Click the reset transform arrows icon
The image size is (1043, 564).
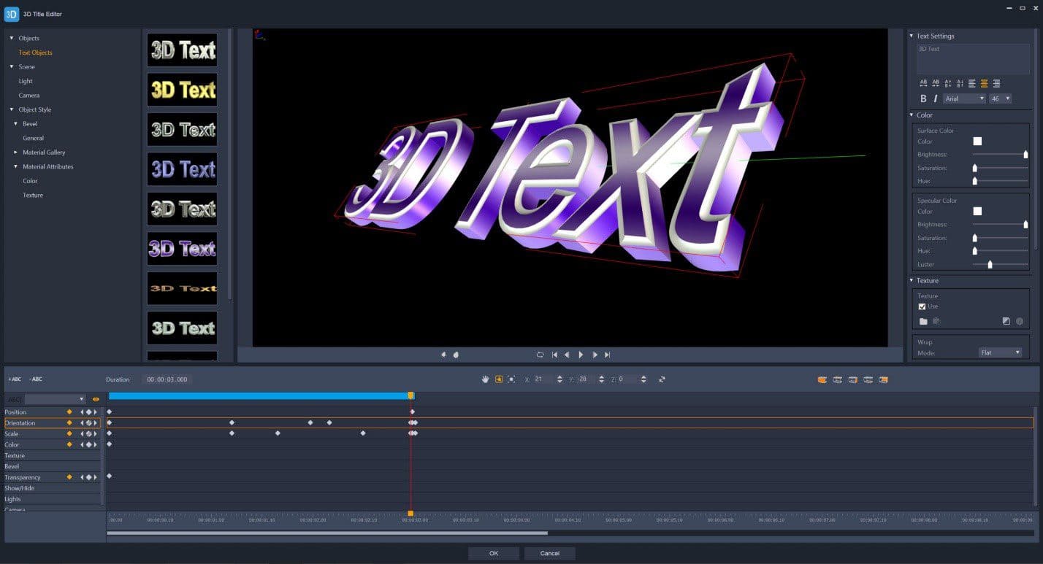coord(662,379)
